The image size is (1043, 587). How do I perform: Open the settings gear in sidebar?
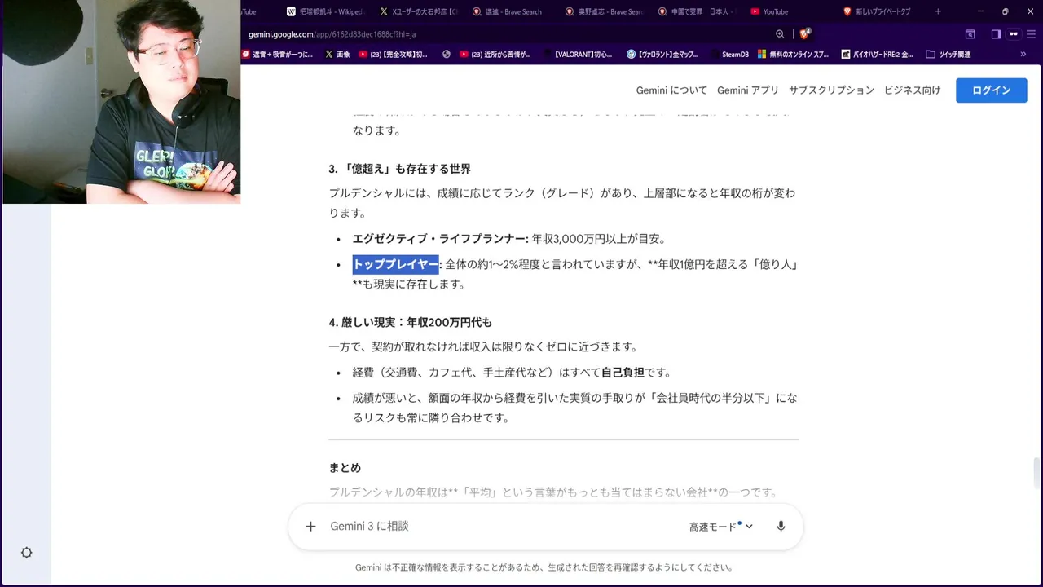point(26,553)
